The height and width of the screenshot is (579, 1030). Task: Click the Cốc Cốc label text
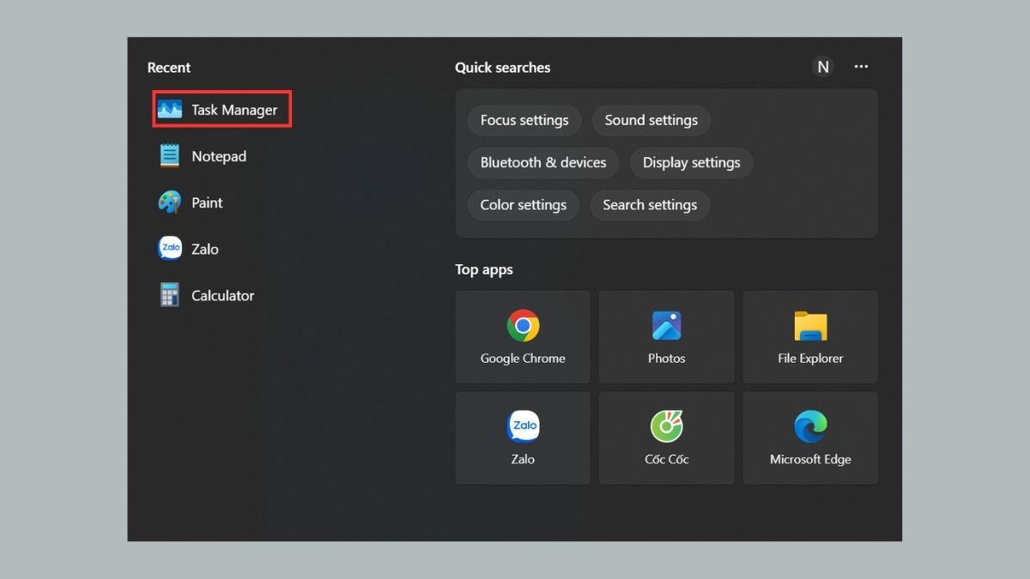(666, 459)
